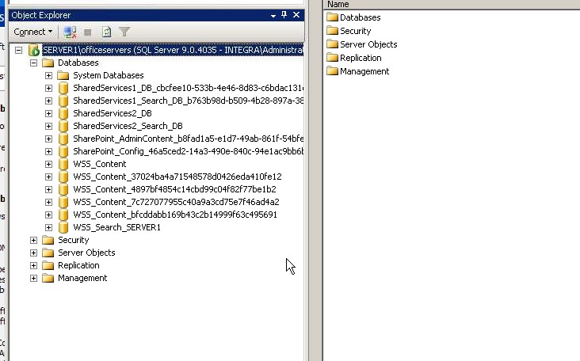This screenshot has height=361, width=580.
Task: Open Replication folder in summary list
Action: pos(354,58)
